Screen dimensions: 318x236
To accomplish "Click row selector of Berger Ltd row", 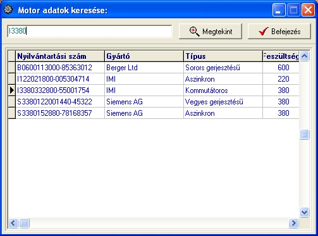I will (12, 68).
